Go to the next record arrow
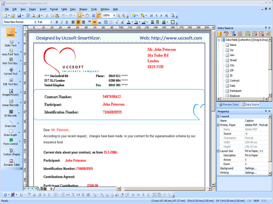273x204 pixels. click(161, 16)
